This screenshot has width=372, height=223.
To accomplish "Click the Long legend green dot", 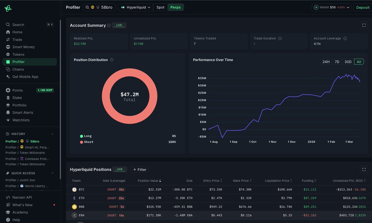I will (x=82, y=136).
